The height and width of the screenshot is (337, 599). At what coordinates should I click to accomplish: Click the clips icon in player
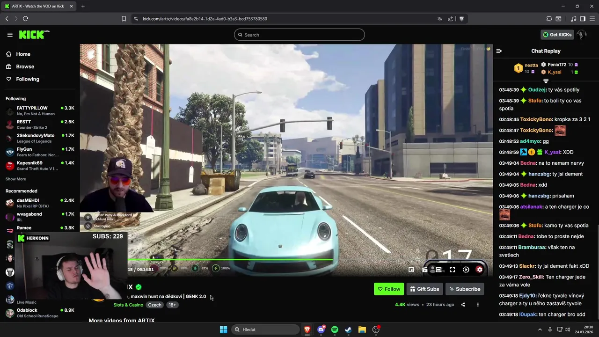click(425, 270)
